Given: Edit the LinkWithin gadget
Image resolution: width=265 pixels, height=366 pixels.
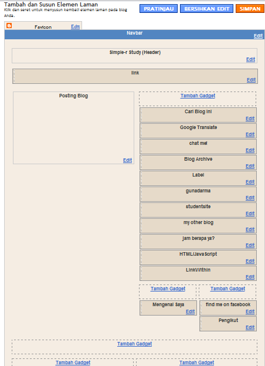Looking at the screenshot, I should point(250,277).
